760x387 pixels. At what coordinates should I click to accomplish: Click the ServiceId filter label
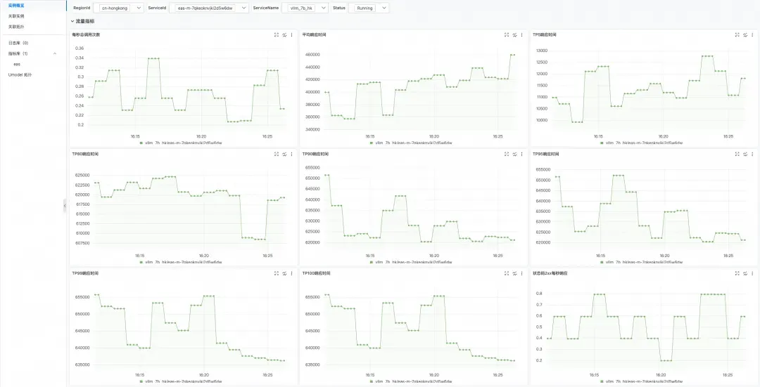157,8
